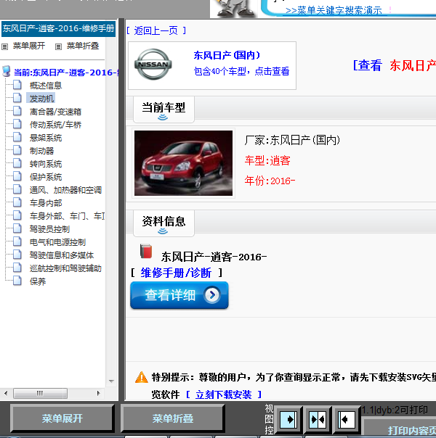Open 转向系统 section
Image resolution: width=436 pixels, height=438 pixels.
46,164
